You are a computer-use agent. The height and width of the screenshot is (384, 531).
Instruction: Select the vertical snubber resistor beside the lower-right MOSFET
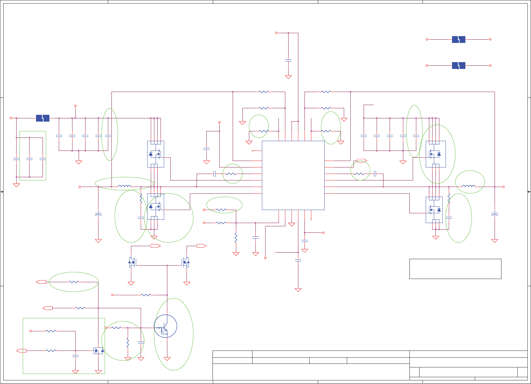point(449,198)
